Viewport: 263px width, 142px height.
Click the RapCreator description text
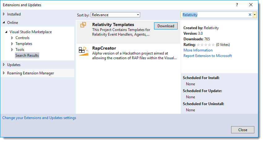click(134, 55)
